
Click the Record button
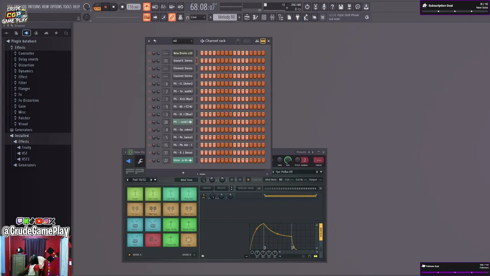point(122,7)
